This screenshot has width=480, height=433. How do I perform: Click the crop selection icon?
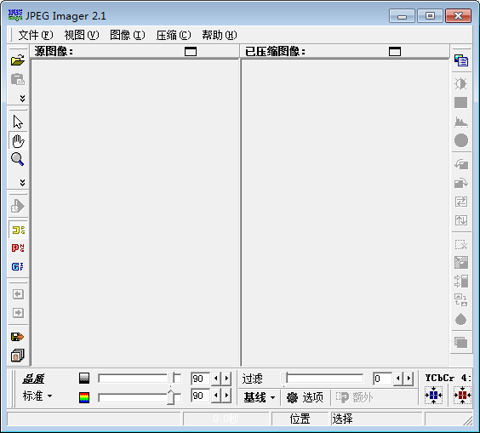pos(461,244)
